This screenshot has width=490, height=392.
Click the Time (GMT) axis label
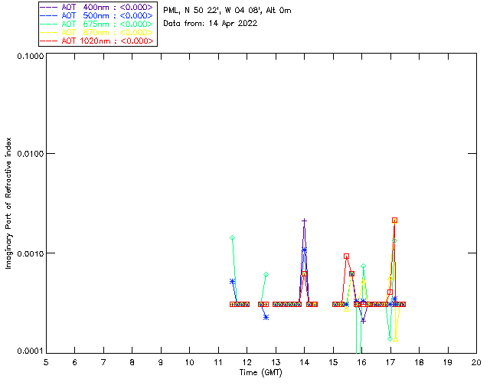pos(260,373)
